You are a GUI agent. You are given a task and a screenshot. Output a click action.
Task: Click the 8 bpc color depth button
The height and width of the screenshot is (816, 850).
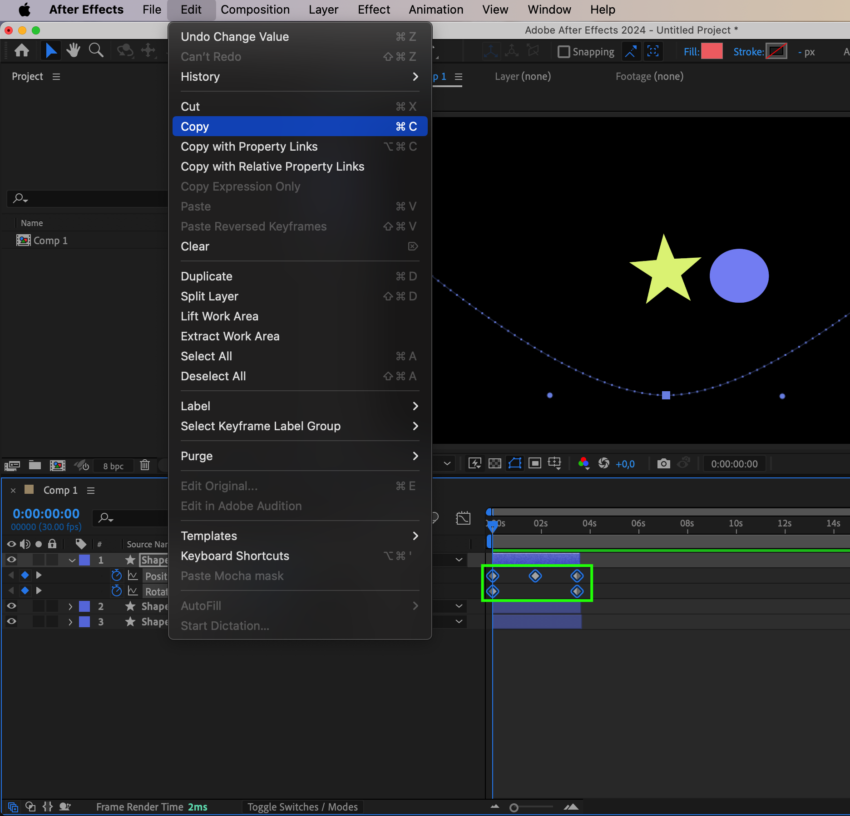[x=113, y=466]
